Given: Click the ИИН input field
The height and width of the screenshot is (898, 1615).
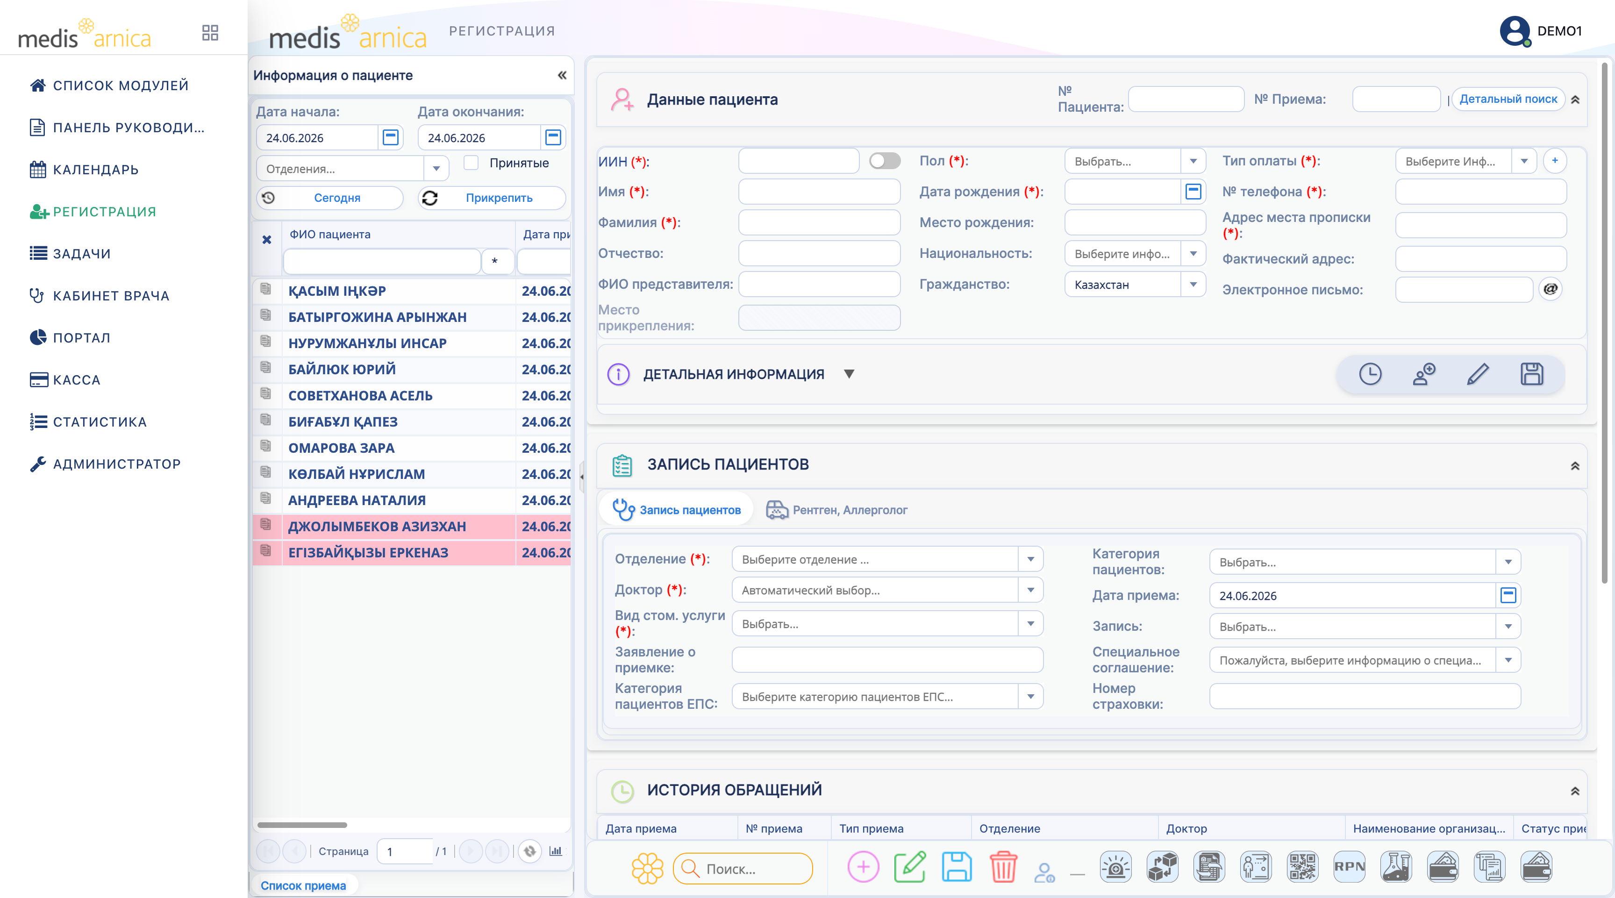Looking at the screenshot, I should click(x=798, y=161).
